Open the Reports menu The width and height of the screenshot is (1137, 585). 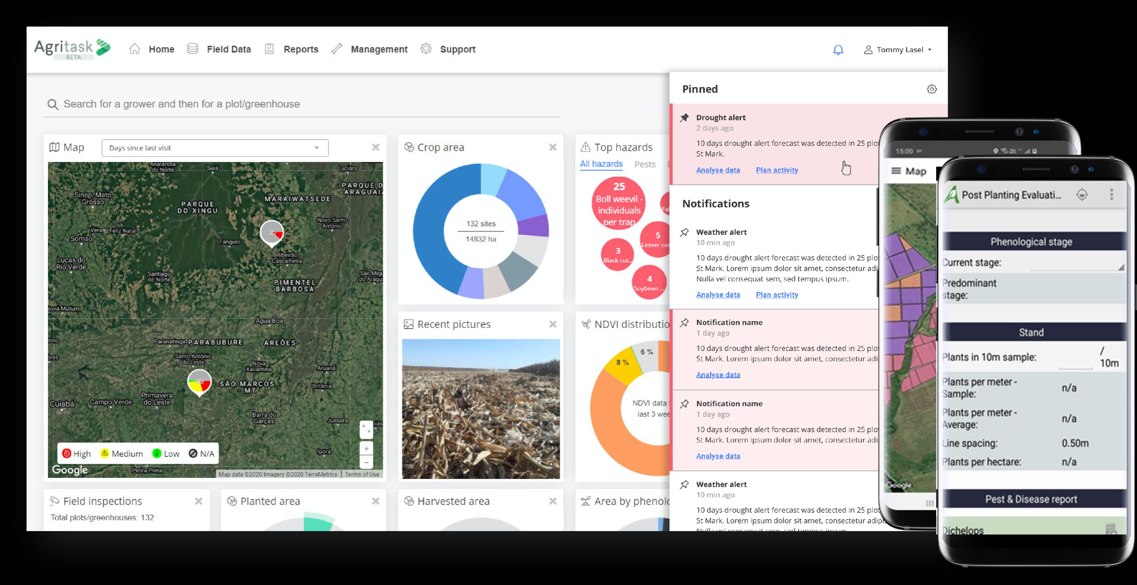291,49
